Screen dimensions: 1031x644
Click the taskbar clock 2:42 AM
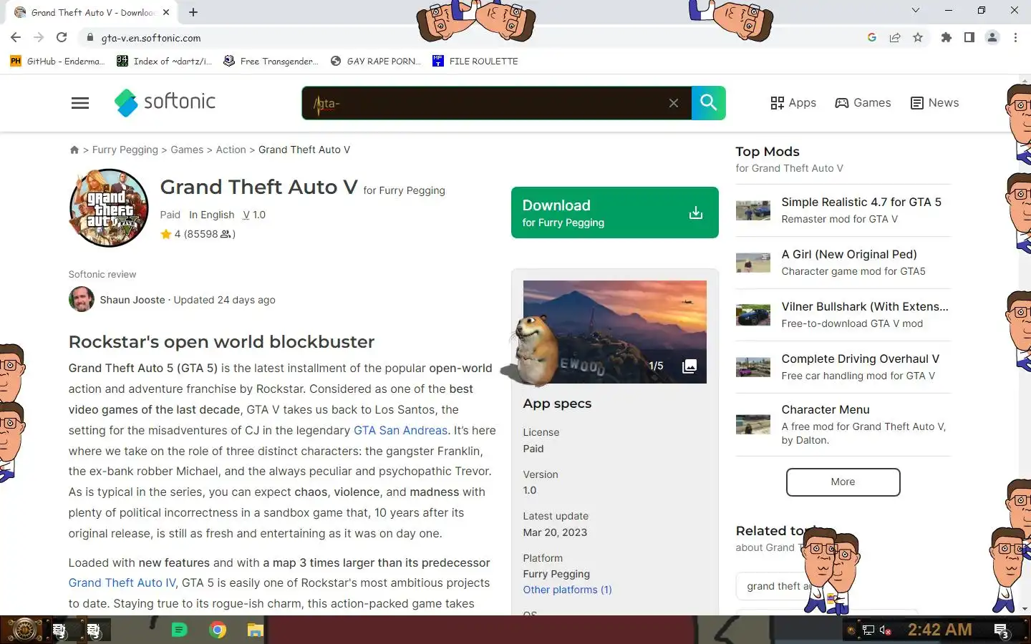tap(939, 630)
